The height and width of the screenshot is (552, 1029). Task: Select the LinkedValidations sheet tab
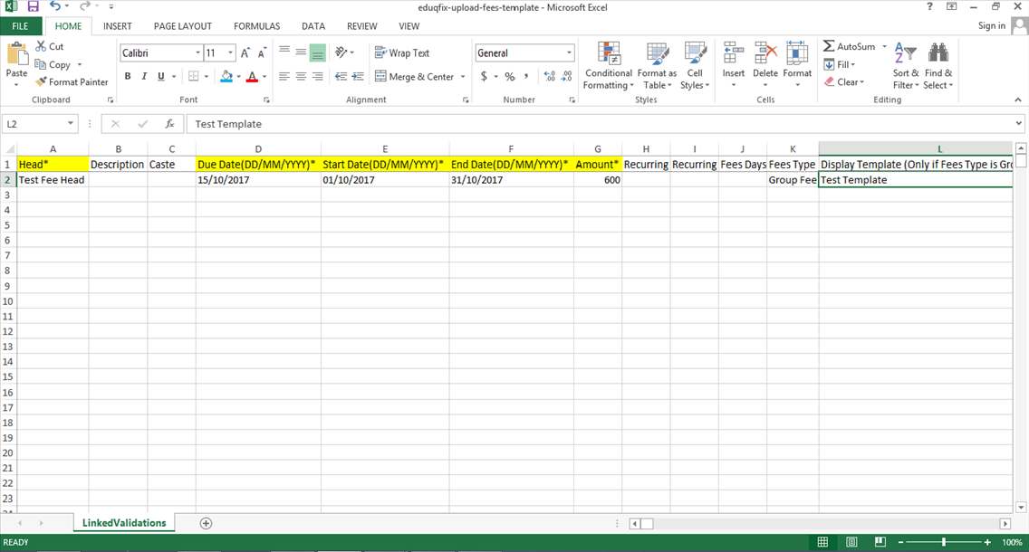(124, 523)
